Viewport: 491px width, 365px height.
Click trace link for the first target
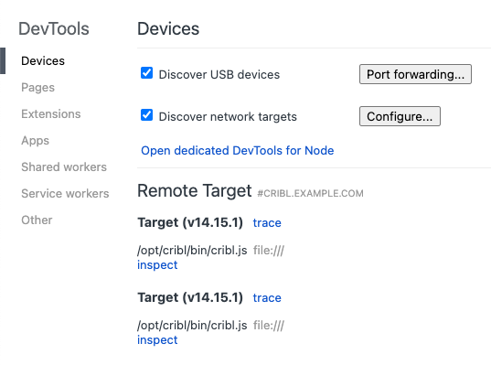[x=267, y=223]
